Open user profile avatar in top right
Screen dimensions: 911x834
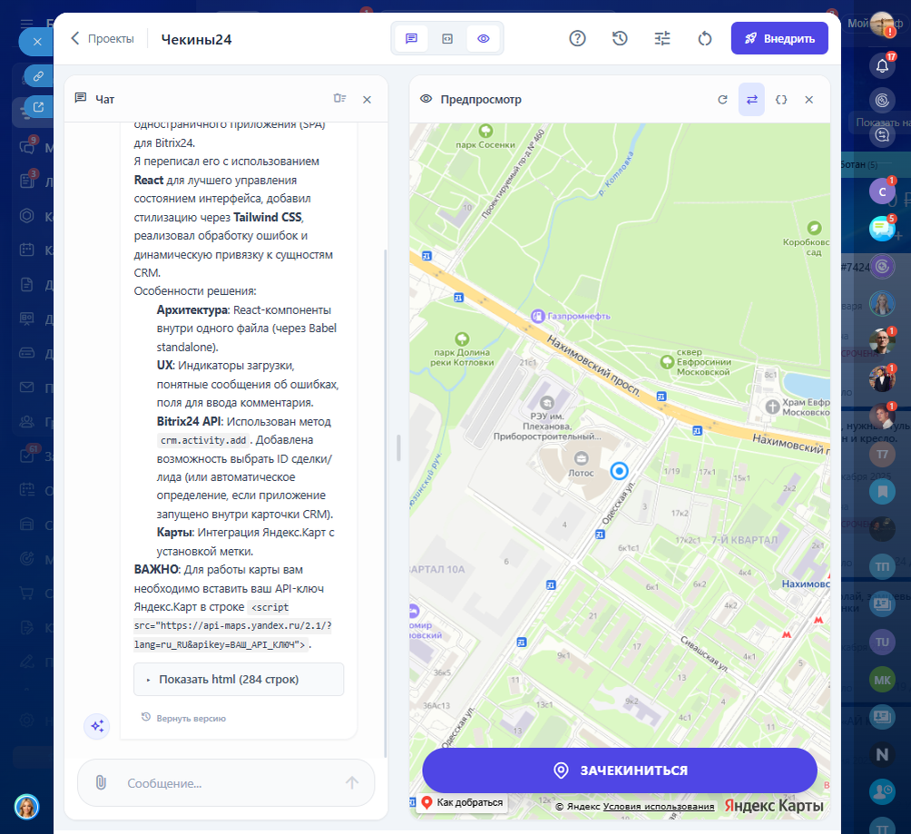(x=882, y=24)
